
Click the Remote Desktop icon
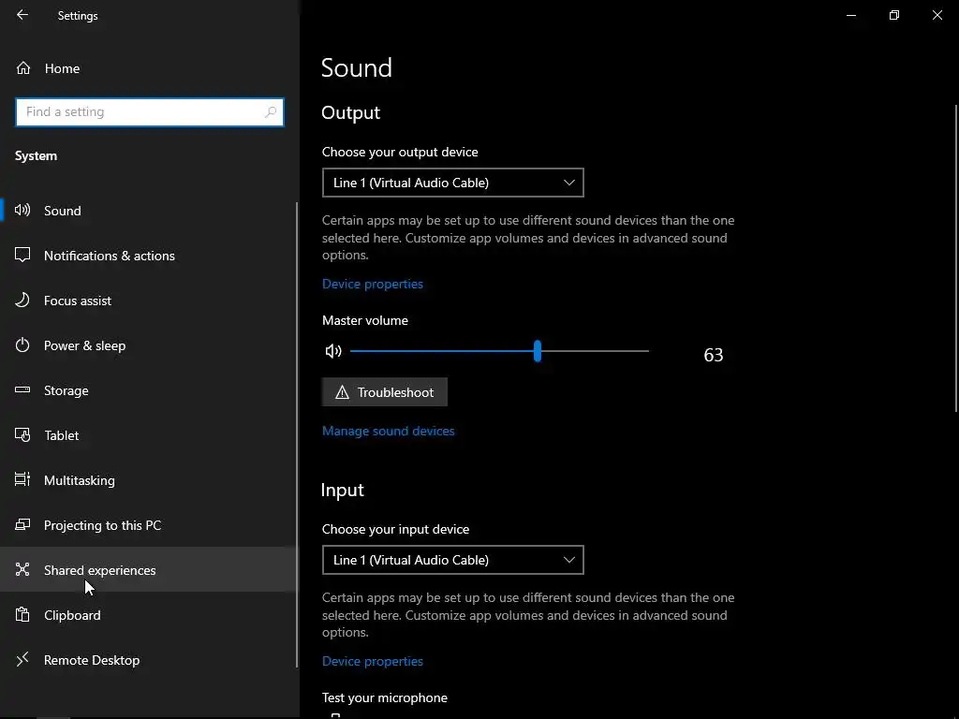23,660
